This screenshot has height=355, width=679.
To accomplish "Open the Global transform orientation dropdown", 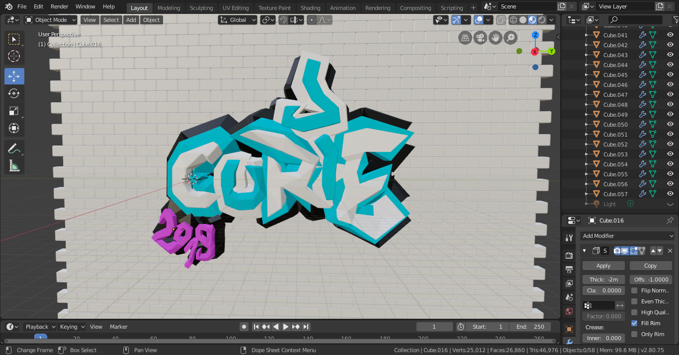I will (x=238, y=20).
